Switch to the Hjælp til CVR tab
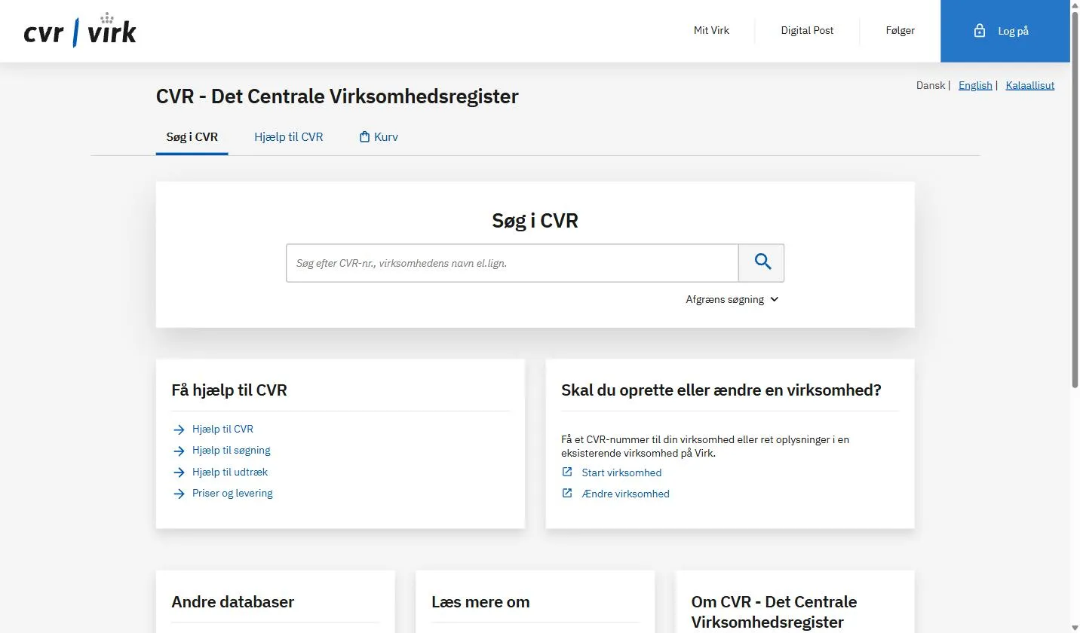Screen dimensions: 1080x633 [289, 137]
